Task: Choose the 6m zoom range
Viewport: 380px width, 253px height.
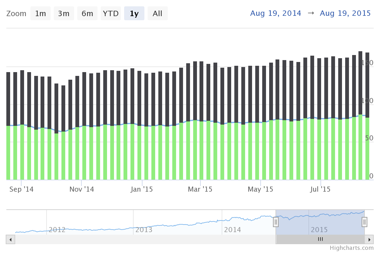Action: click(x=87, y=14)
